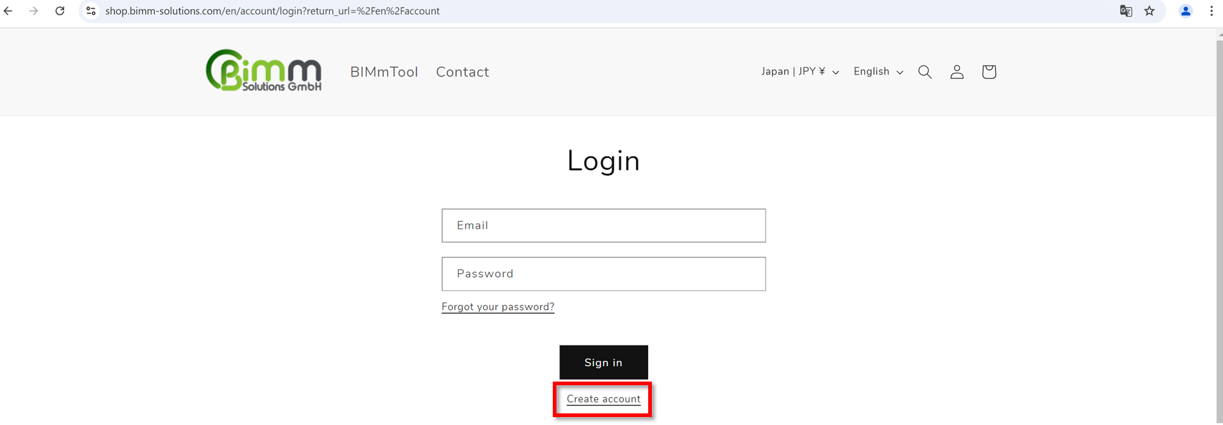Reload the page with the refresh icon
Viewport: 1223px width, 425px height.
(x=60, y=11)
